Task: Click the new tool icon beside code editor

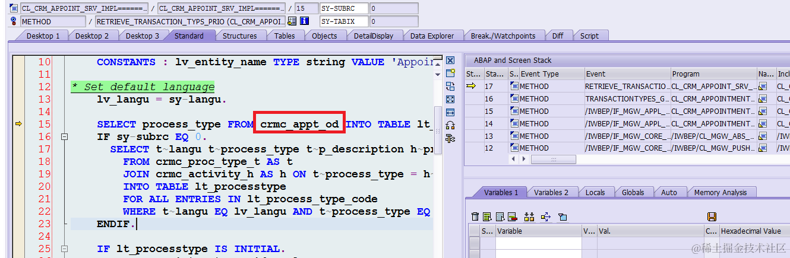Action: (450, 73)
